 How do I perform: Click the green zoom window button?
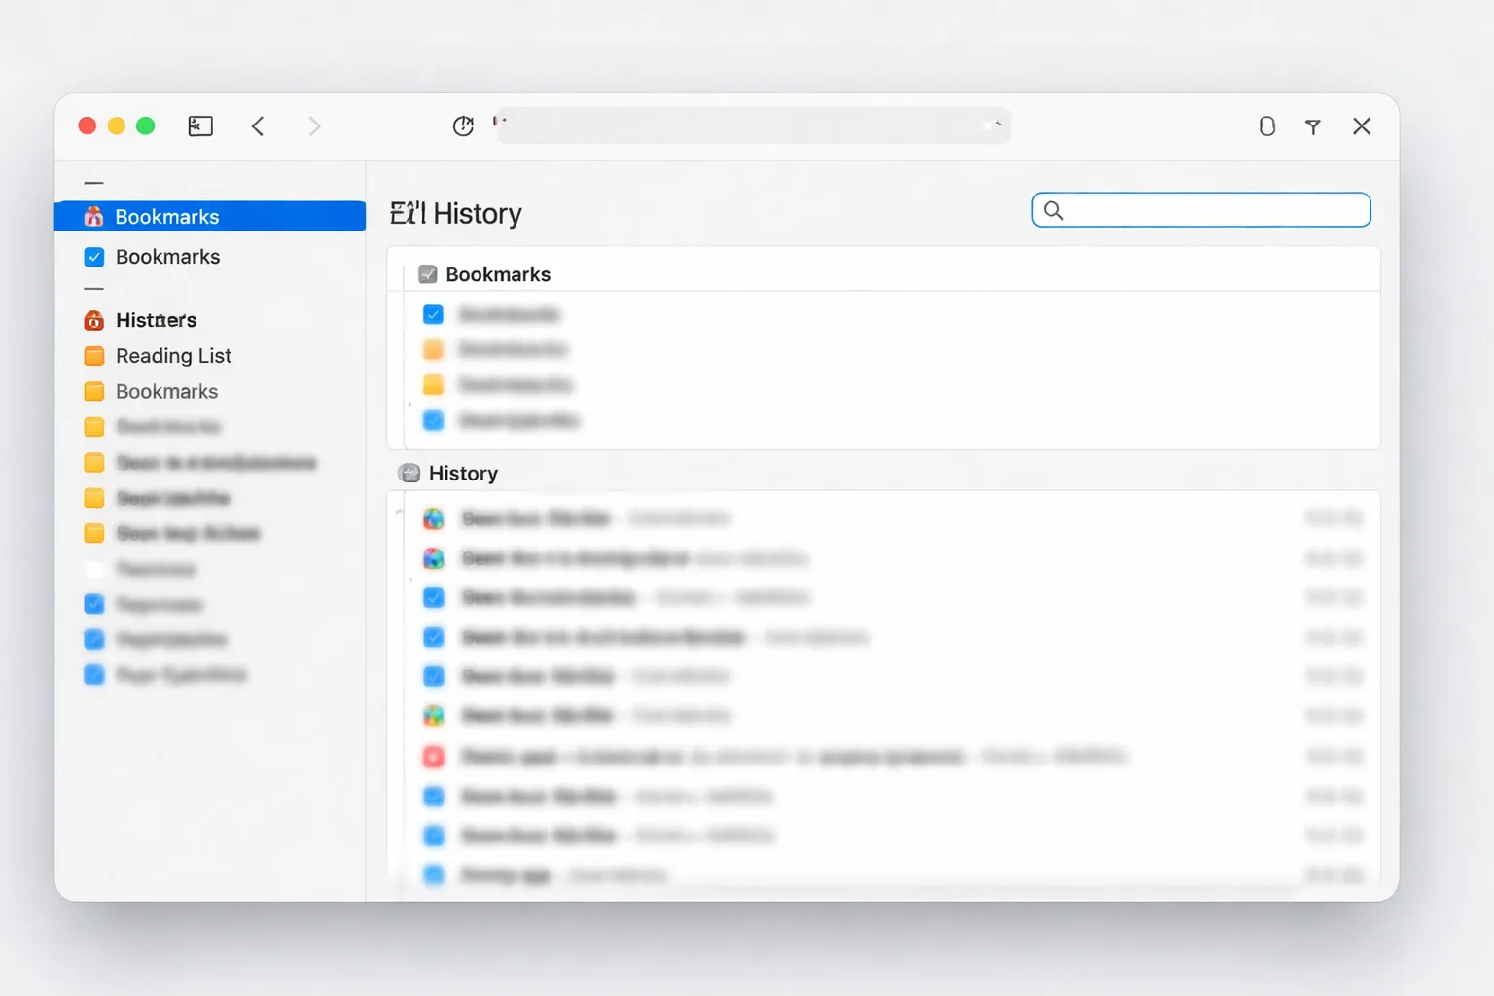pos(146,125)
